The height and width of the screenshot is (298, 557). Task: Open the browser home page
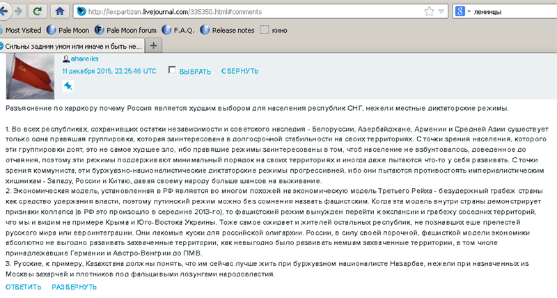60,11
